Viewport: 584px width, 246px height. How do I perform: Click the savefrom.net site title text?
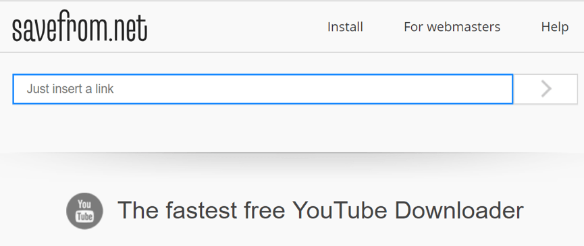coord(80,26)
